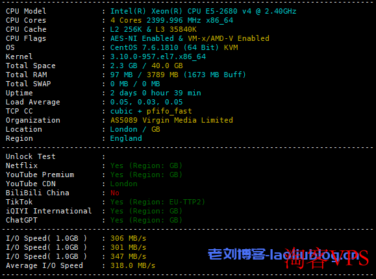376x279 pixels.
Task: Select the CPU Cores value line
Action: point(171,20)
